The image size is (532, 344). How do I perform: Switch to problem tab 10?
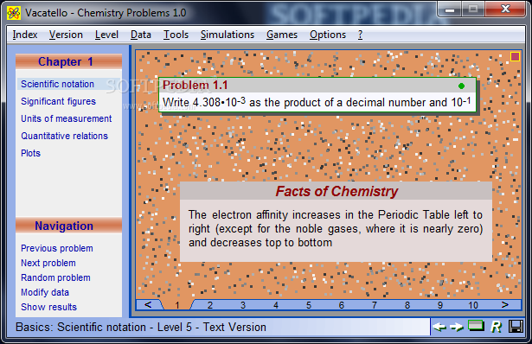coord(473,305)
